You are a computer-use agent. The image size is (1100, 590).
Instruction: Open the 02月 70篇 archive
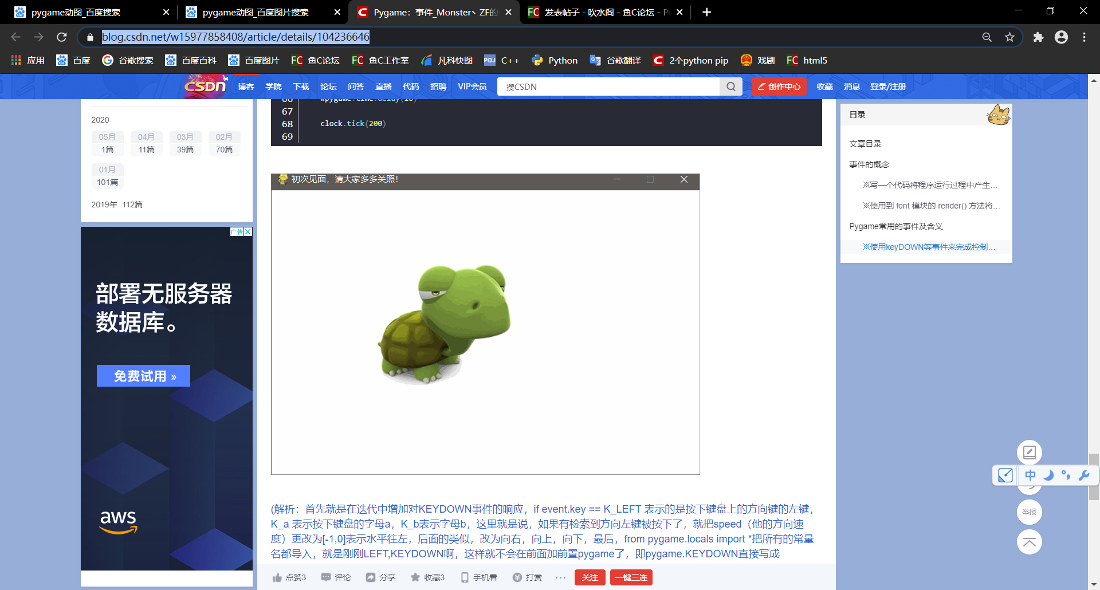coord(224,143)
